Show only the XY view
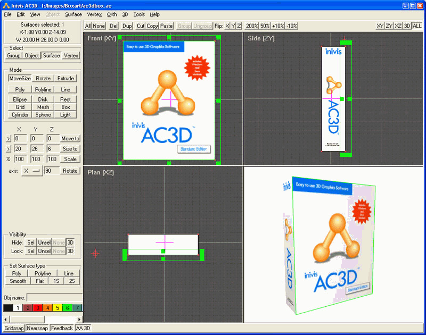This screenshot has width=426, height=335. (380, 26)
